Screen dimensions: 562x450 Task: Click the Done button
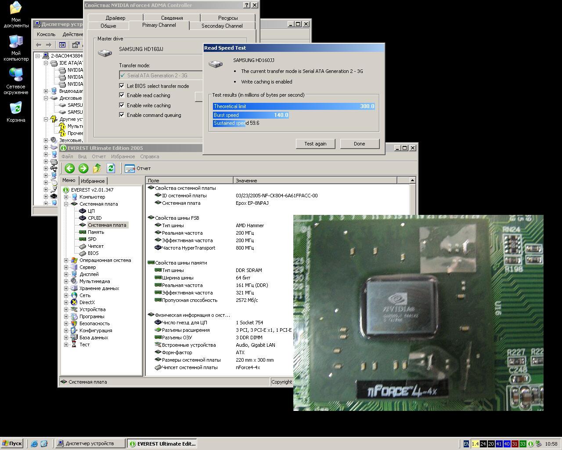359,144
